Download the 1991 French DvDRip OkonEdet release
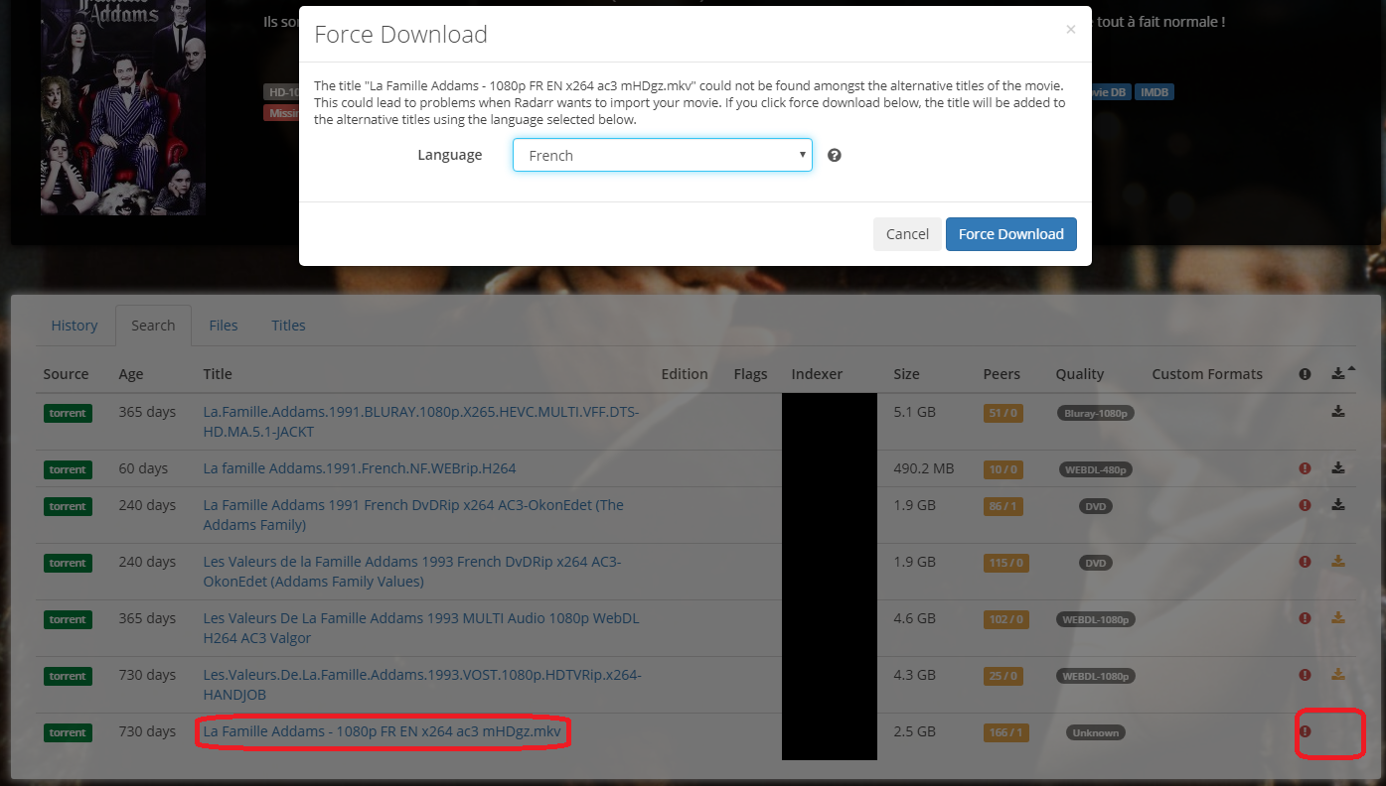This screenshot has width=1386, height=786. click(1338, 505)
